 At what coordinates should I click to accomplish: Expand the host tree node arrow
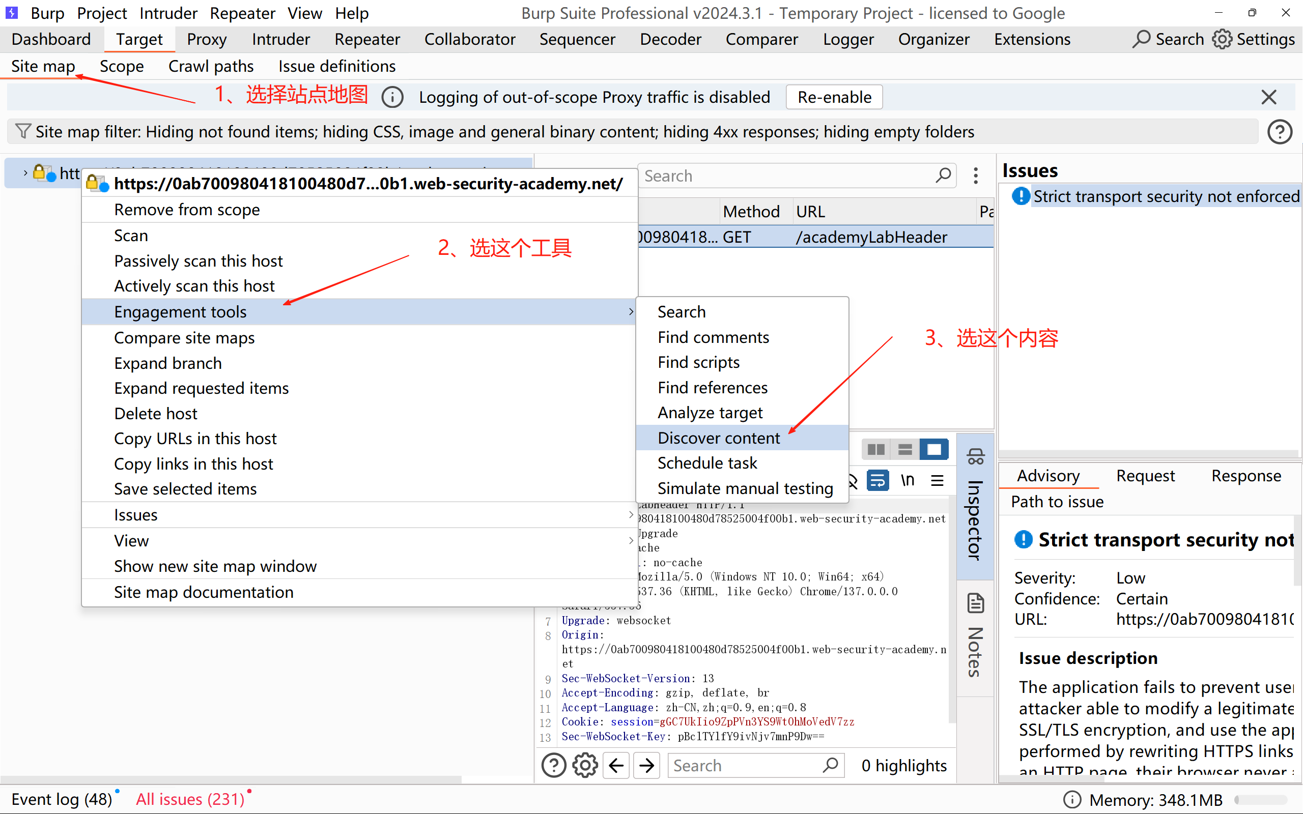click(25, 173)
